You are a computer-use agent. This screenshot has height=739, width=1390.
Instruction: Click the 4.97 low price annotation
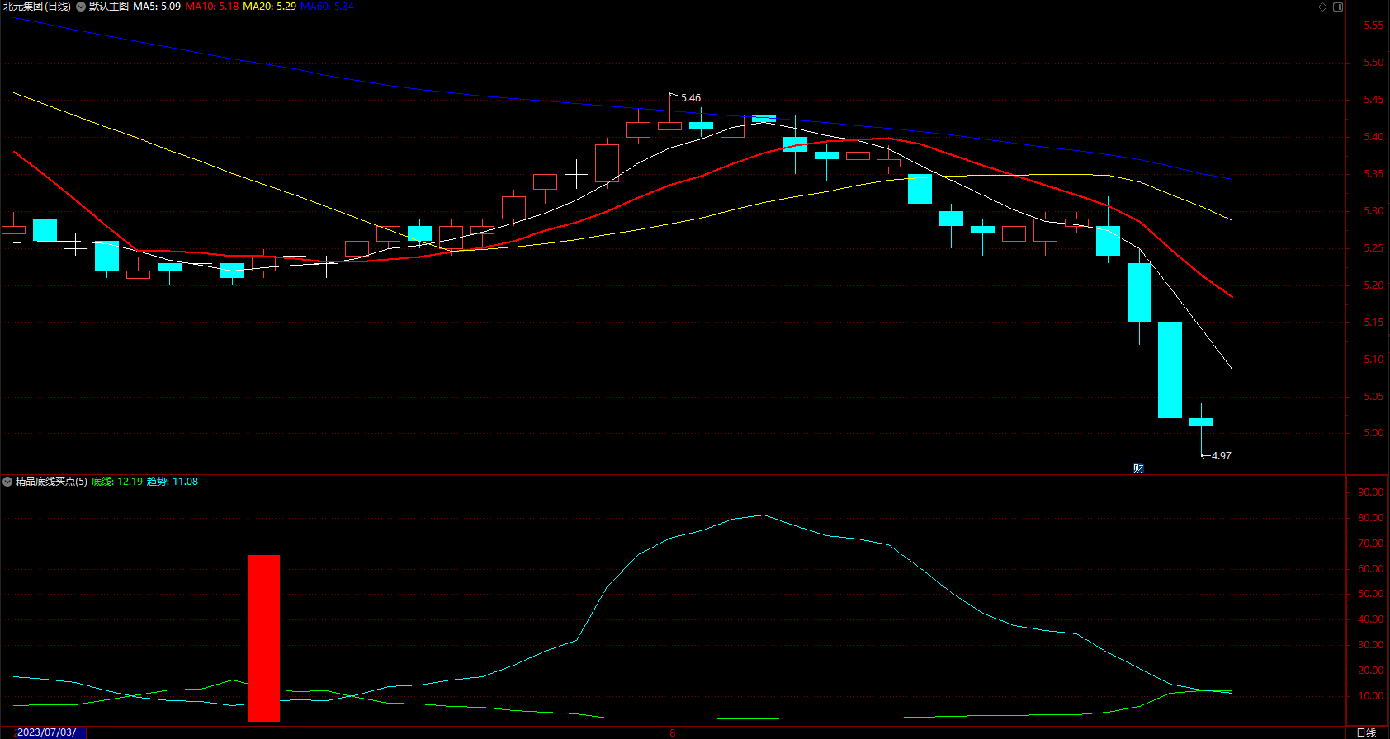click(x=1222, y=456)
